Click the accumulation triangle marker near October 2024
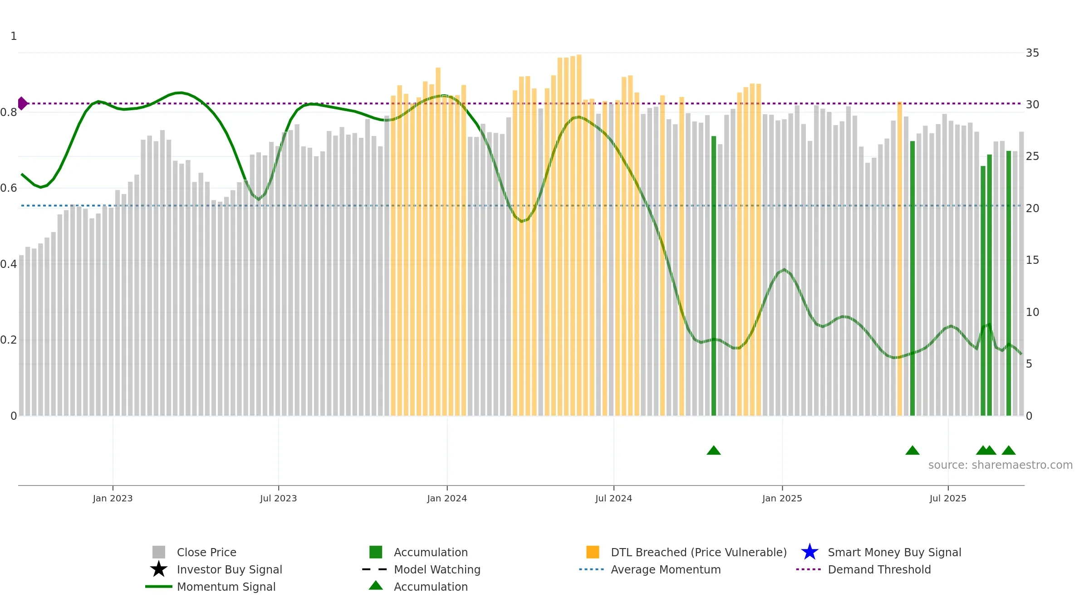 pyautogui.click(x=714, y=450)
